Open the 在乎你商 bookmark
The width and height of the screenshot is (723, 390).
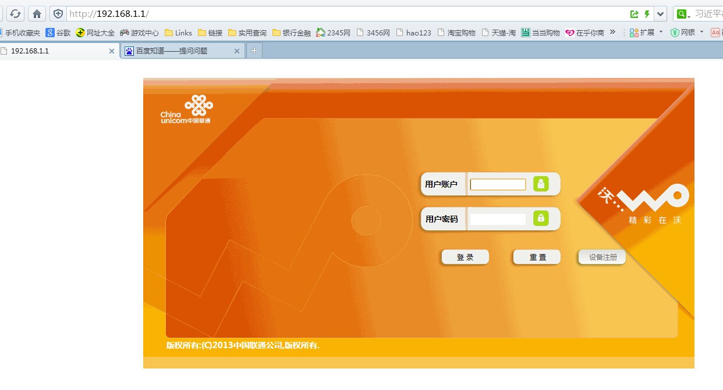tap(585, 33)
